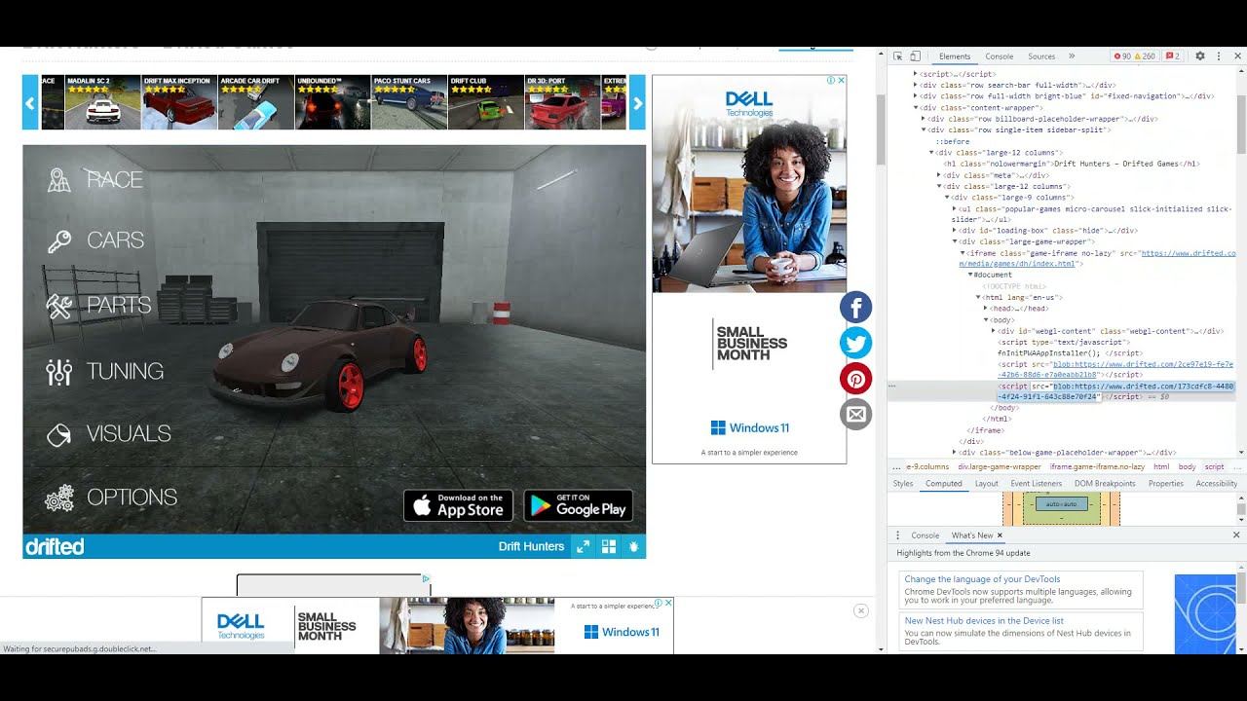Open the Event Listeners pane tab

[1036, 483]
